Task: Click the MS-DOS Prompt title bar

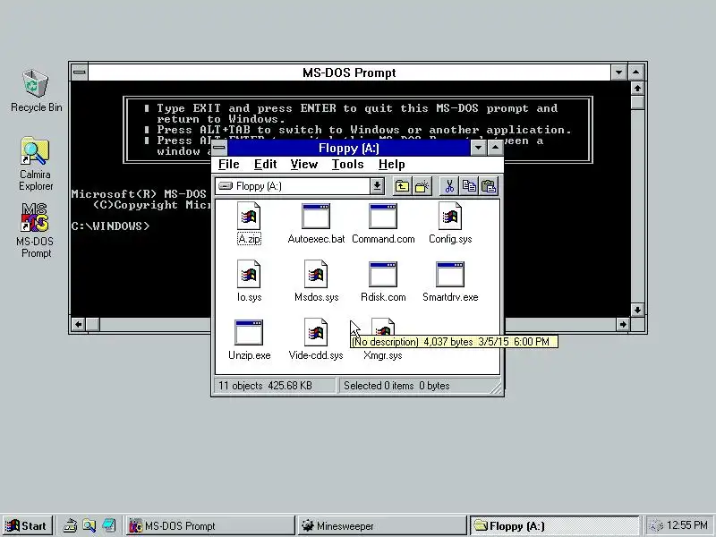Action: coord(349,72)
